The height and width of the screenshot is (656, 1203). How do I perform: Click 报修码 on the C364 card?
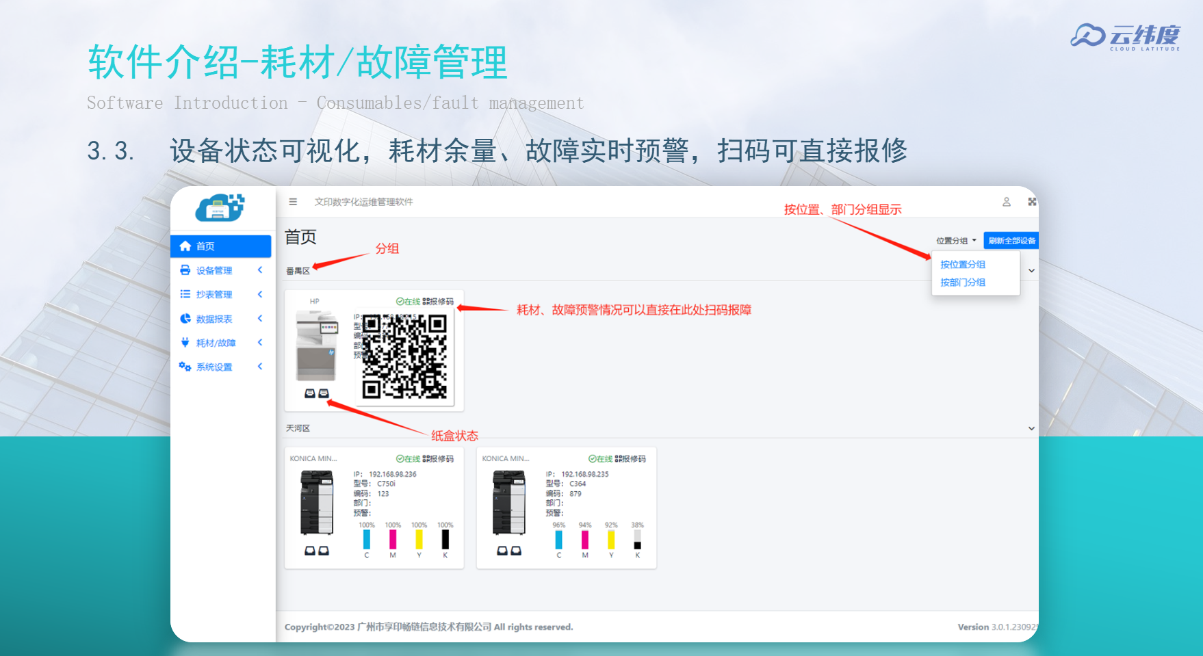(630, 458)
